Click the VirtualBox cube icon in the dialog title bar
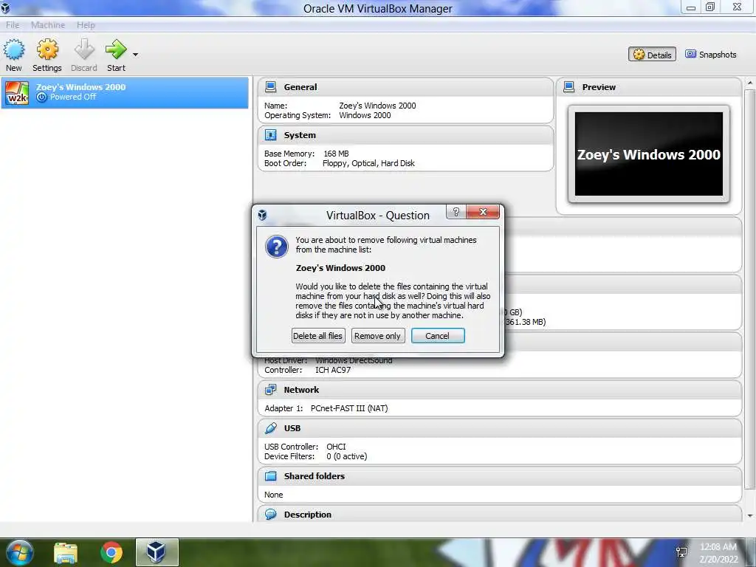756x567 pixels. pos(262,215)
